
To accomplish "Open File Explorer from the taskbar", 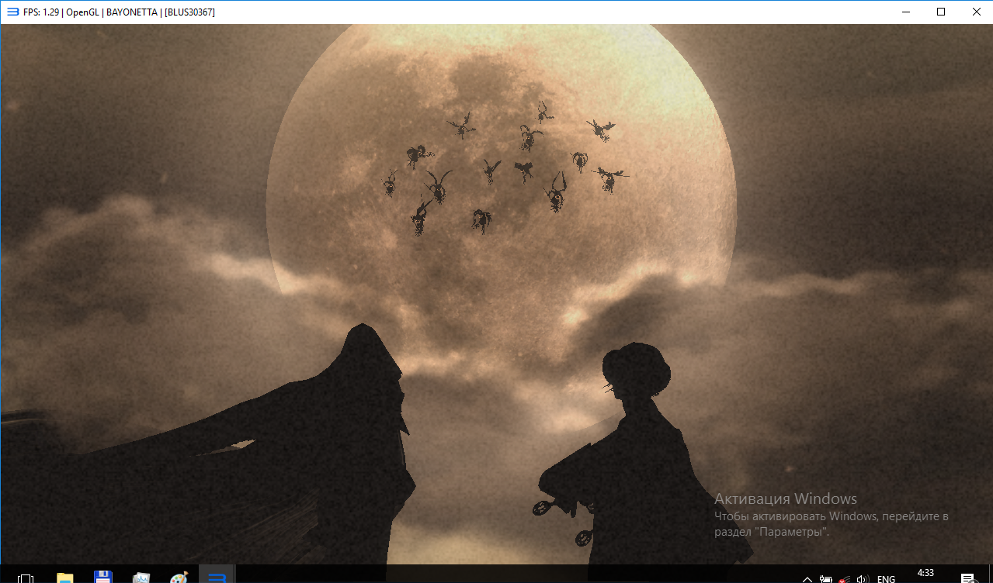I will point(65,578).
